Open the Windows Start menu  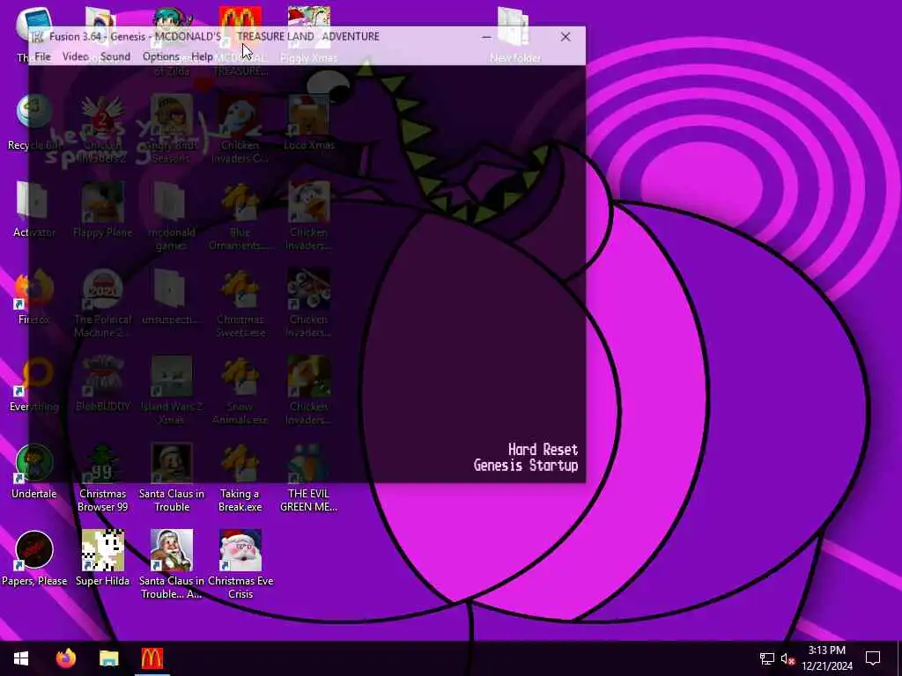tap(21, 658)
